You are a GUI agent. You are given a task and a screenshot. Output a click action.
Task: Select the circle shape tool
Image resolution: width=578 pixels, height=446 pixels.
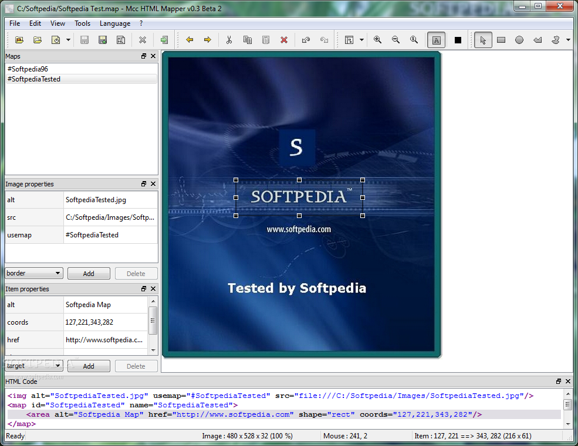(x=519, y=40)
